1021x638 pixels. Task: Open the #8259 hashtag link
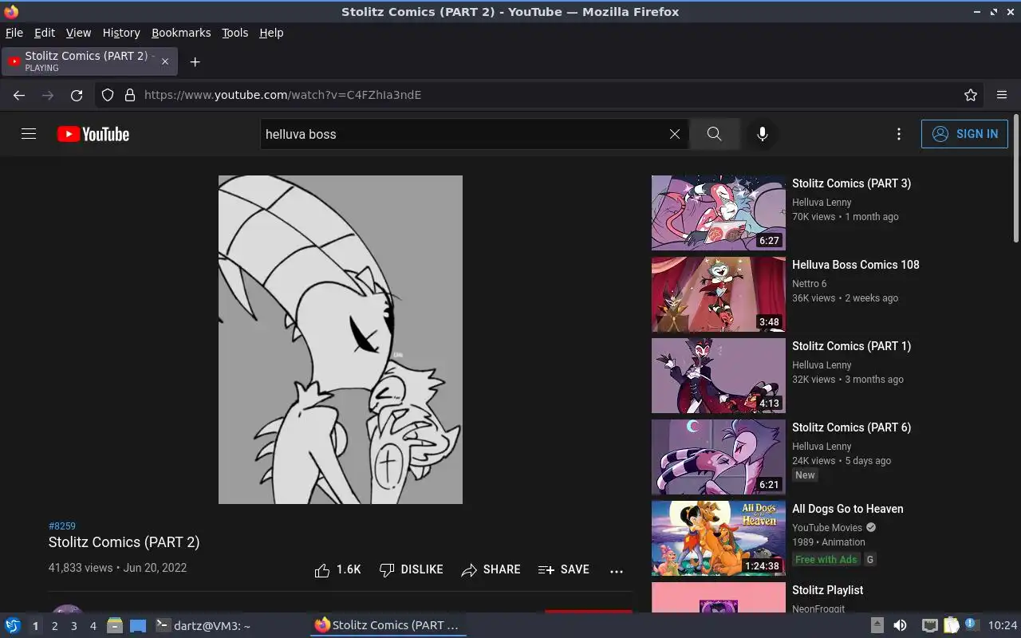click(62, 526)
